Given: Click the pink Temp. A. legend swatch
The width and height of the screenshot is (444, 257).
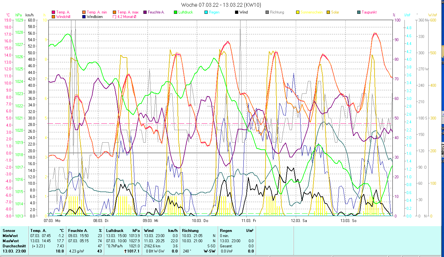Looking at the screenshot, I should [x=53, y=13].
